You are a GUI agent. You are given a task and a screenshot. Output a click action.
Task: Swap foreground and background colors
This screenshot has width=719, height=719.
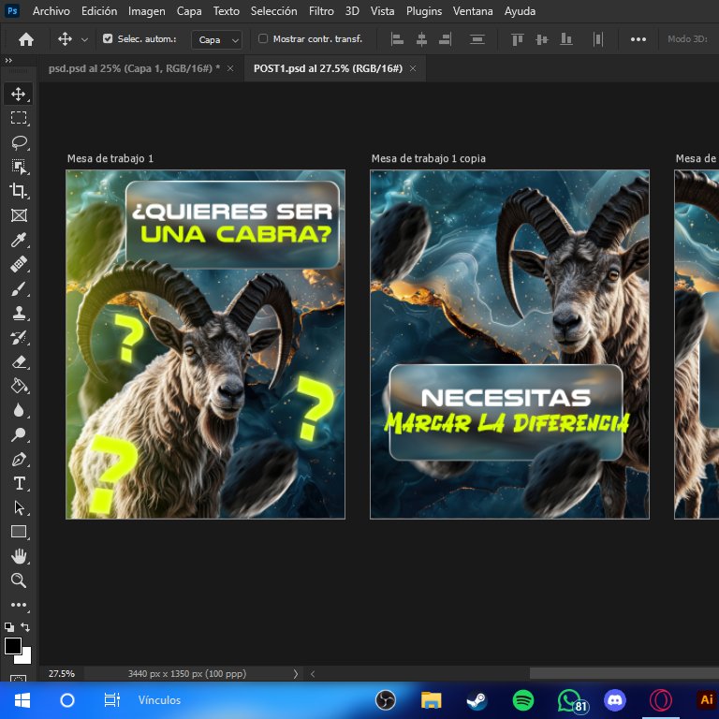coord(25,627)
